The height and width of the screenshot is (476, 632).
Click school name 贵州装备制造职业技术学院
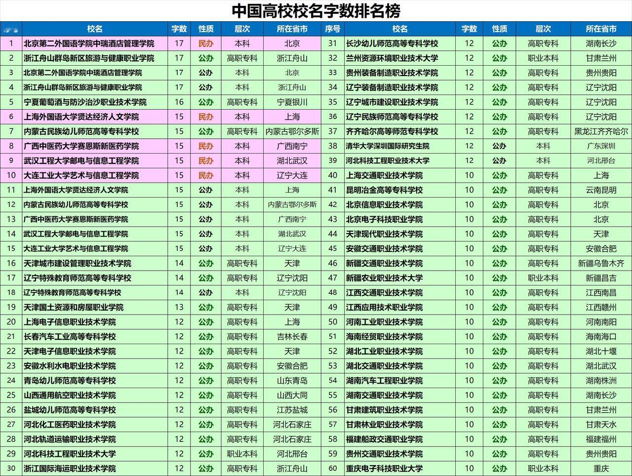tap(392, 73)
